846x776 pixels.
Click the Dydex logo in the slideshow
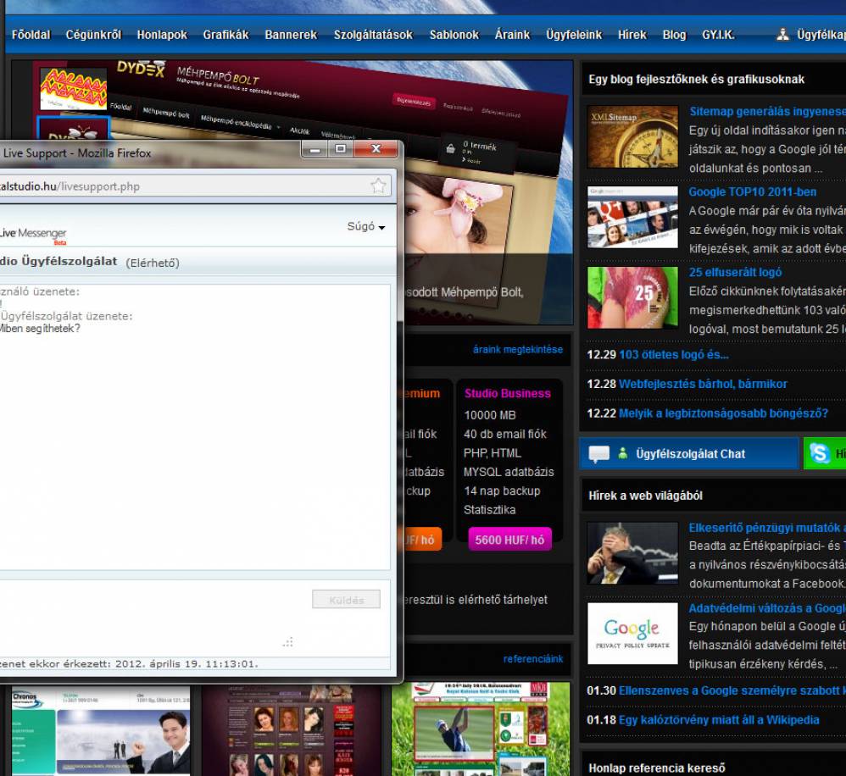pyautogui.click(x=141, y=69)
